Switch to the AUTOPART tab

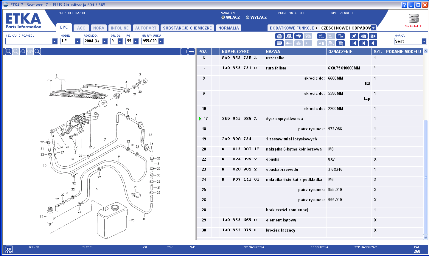tap(146, 28)
